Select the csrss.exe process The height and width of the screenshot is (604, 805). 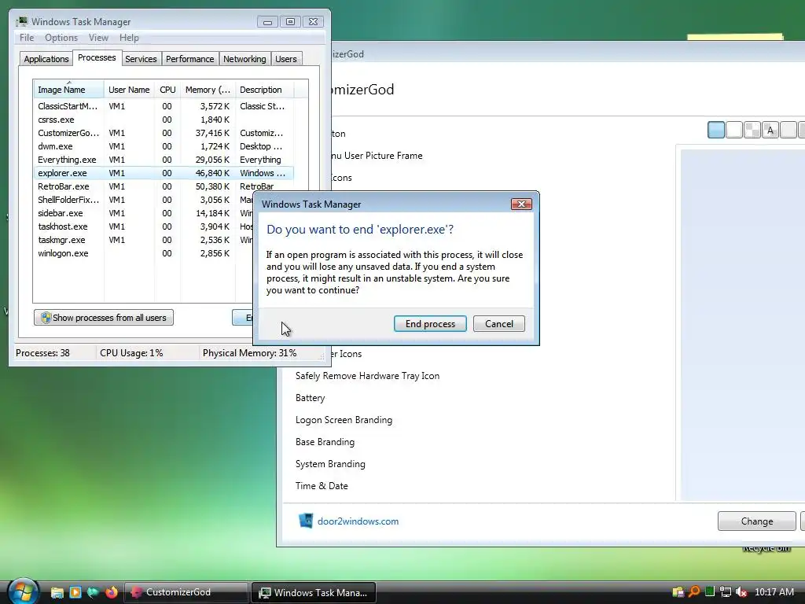pyautogui.click(x=164, y=120)
